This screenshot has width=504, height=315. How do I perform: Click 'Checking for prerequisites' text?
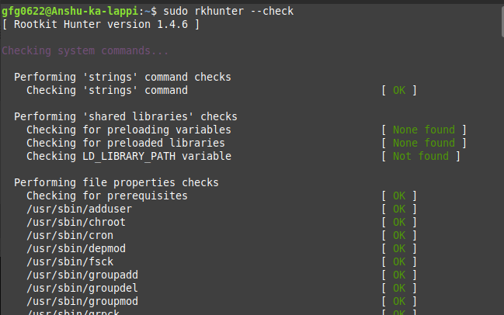tap(107, 196)
